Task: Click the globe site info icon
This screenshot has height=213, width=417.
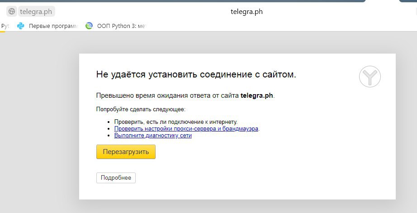Action: pos(12,11)
